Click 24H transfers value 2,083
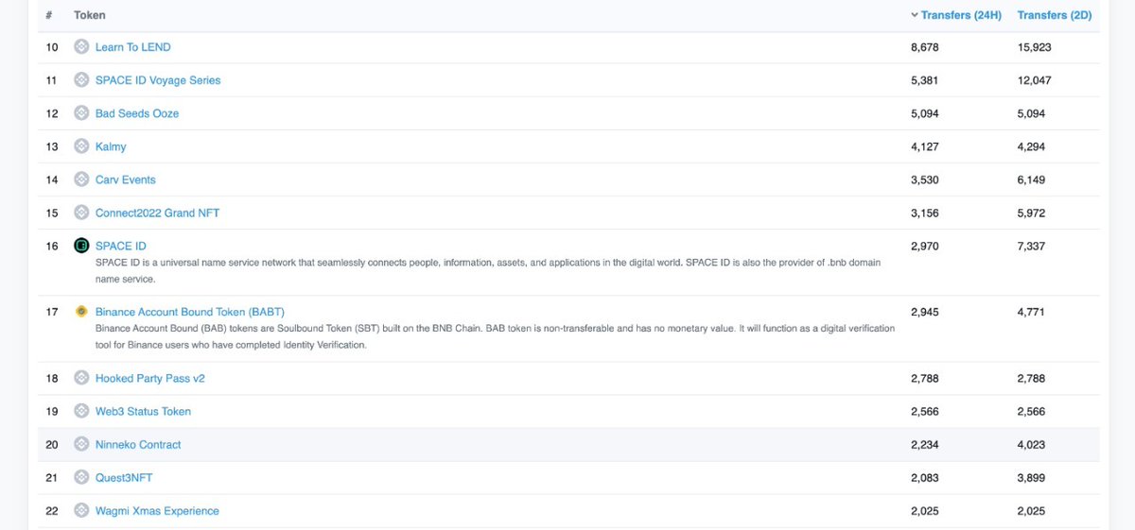Screen dimensions: 1135x530 point(925,477)
